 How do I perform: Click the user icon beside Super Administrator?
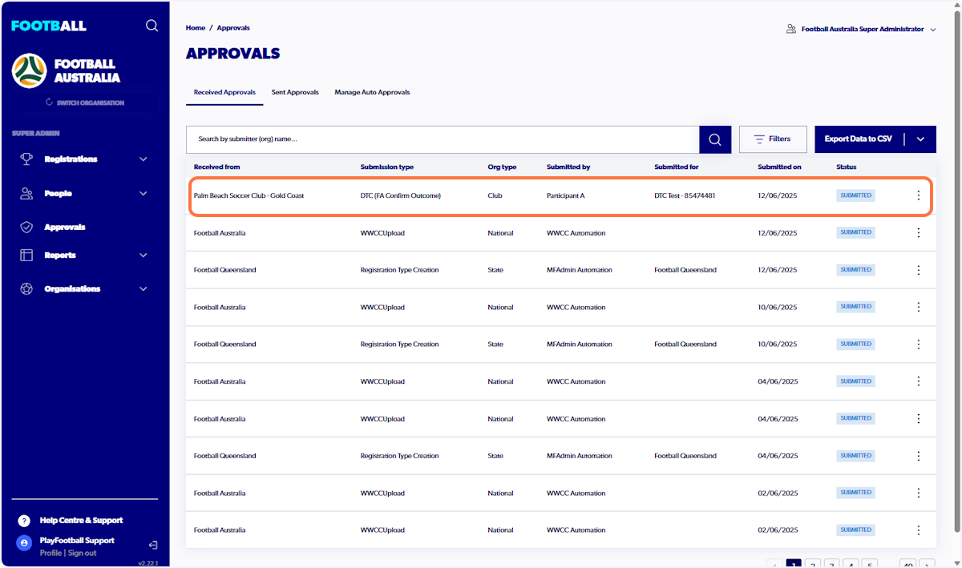[x=791, y=29]
